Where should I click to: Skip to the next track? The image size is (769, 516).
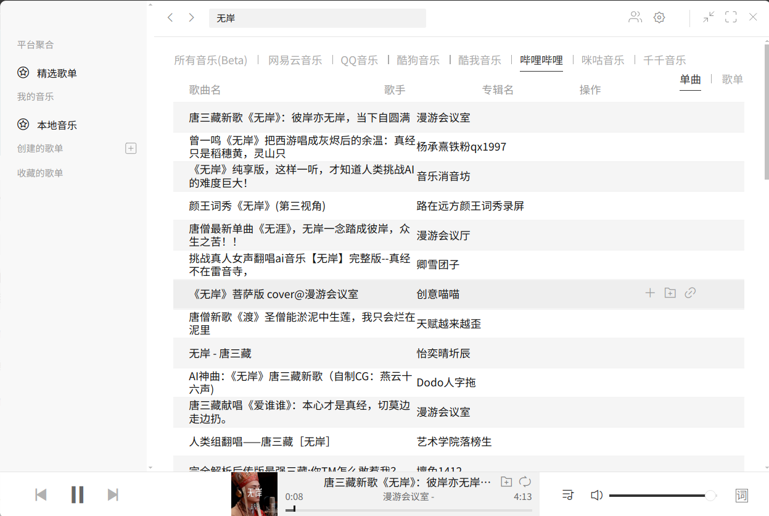pyautogui.click(x=113, y=494)
